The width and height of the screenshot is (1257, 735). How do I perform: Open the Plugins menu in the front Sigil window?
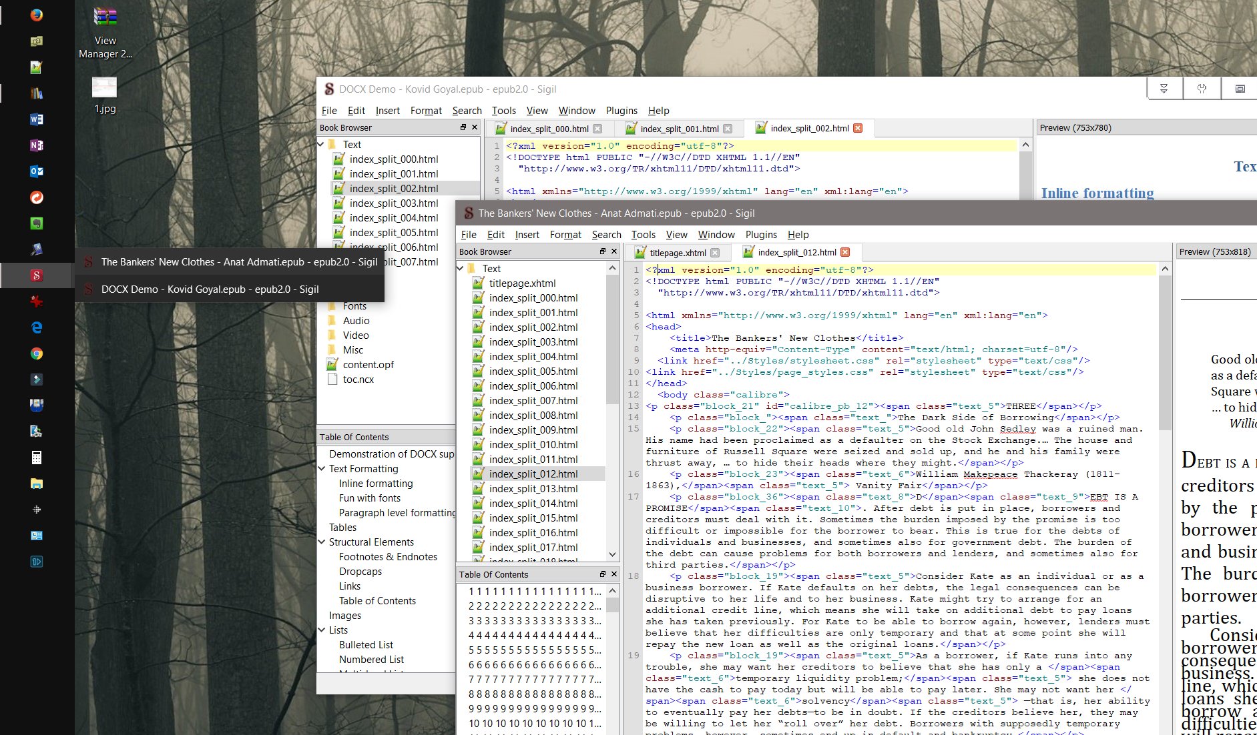point(761,235)
